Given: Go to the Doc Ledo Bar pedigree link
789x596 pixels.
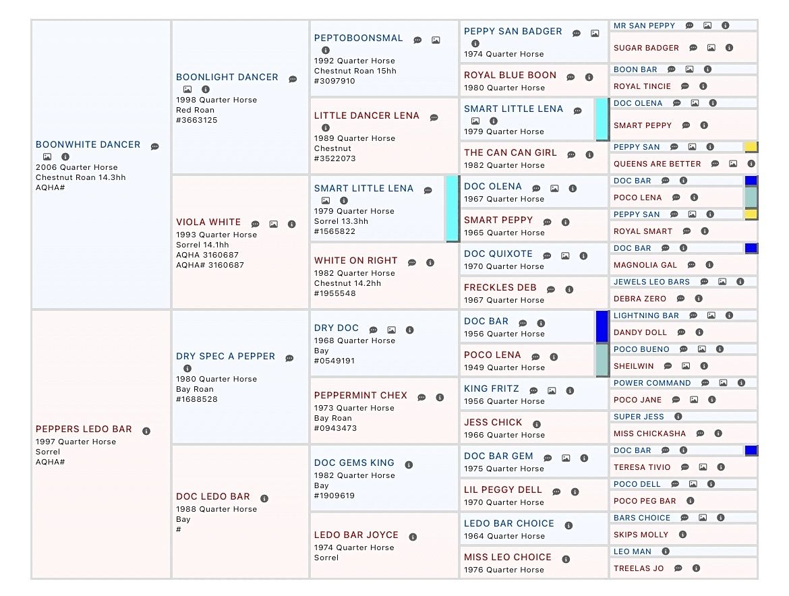Looking at the screenshot, I should [212, 497].
